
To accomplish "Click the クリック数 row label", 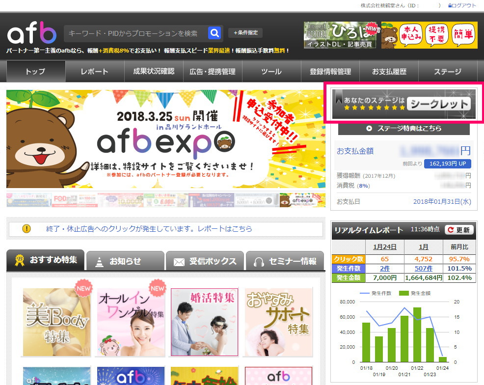I will [349, 259].
